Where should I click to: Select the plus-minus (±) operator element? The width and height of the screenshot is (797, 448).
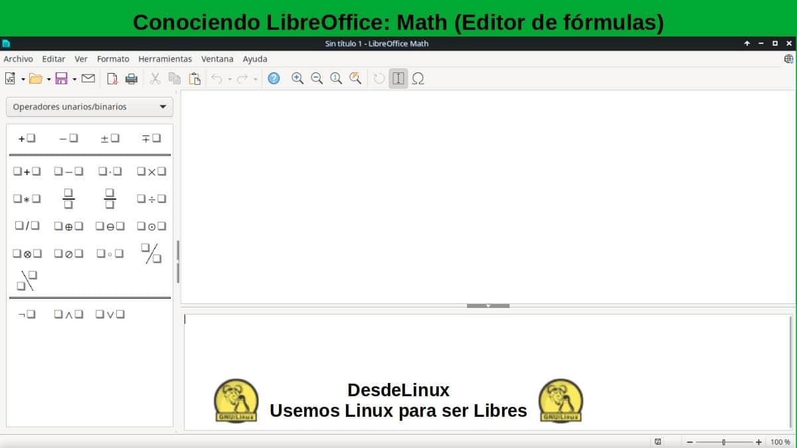pos(110,138)
